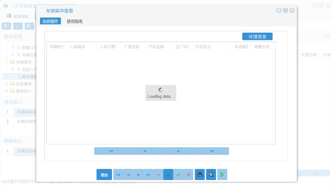
Task: Click the 厂商名称 column header
Action: (x=133, y=47)
